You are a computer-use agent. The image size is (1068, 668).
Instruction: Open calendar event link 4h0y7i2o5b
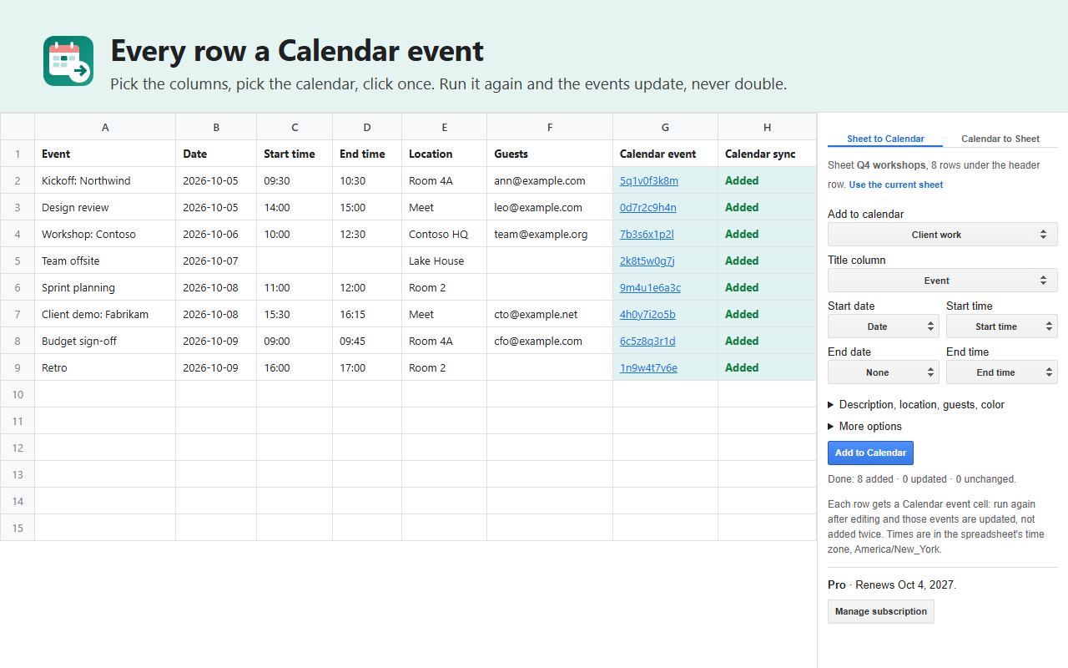click(x=647, y=315)
